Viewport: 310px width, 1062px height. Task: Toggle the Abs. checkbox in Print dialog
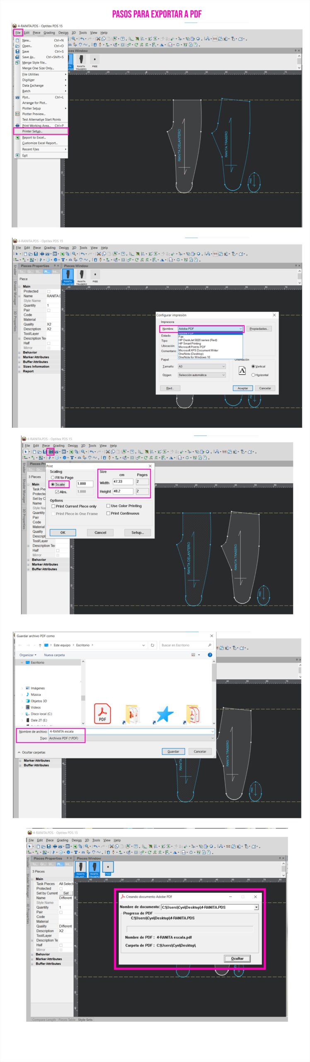pos(57,492)
